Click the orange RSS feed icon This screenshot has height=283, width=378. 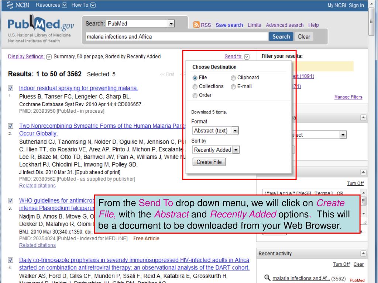point(196,25)
